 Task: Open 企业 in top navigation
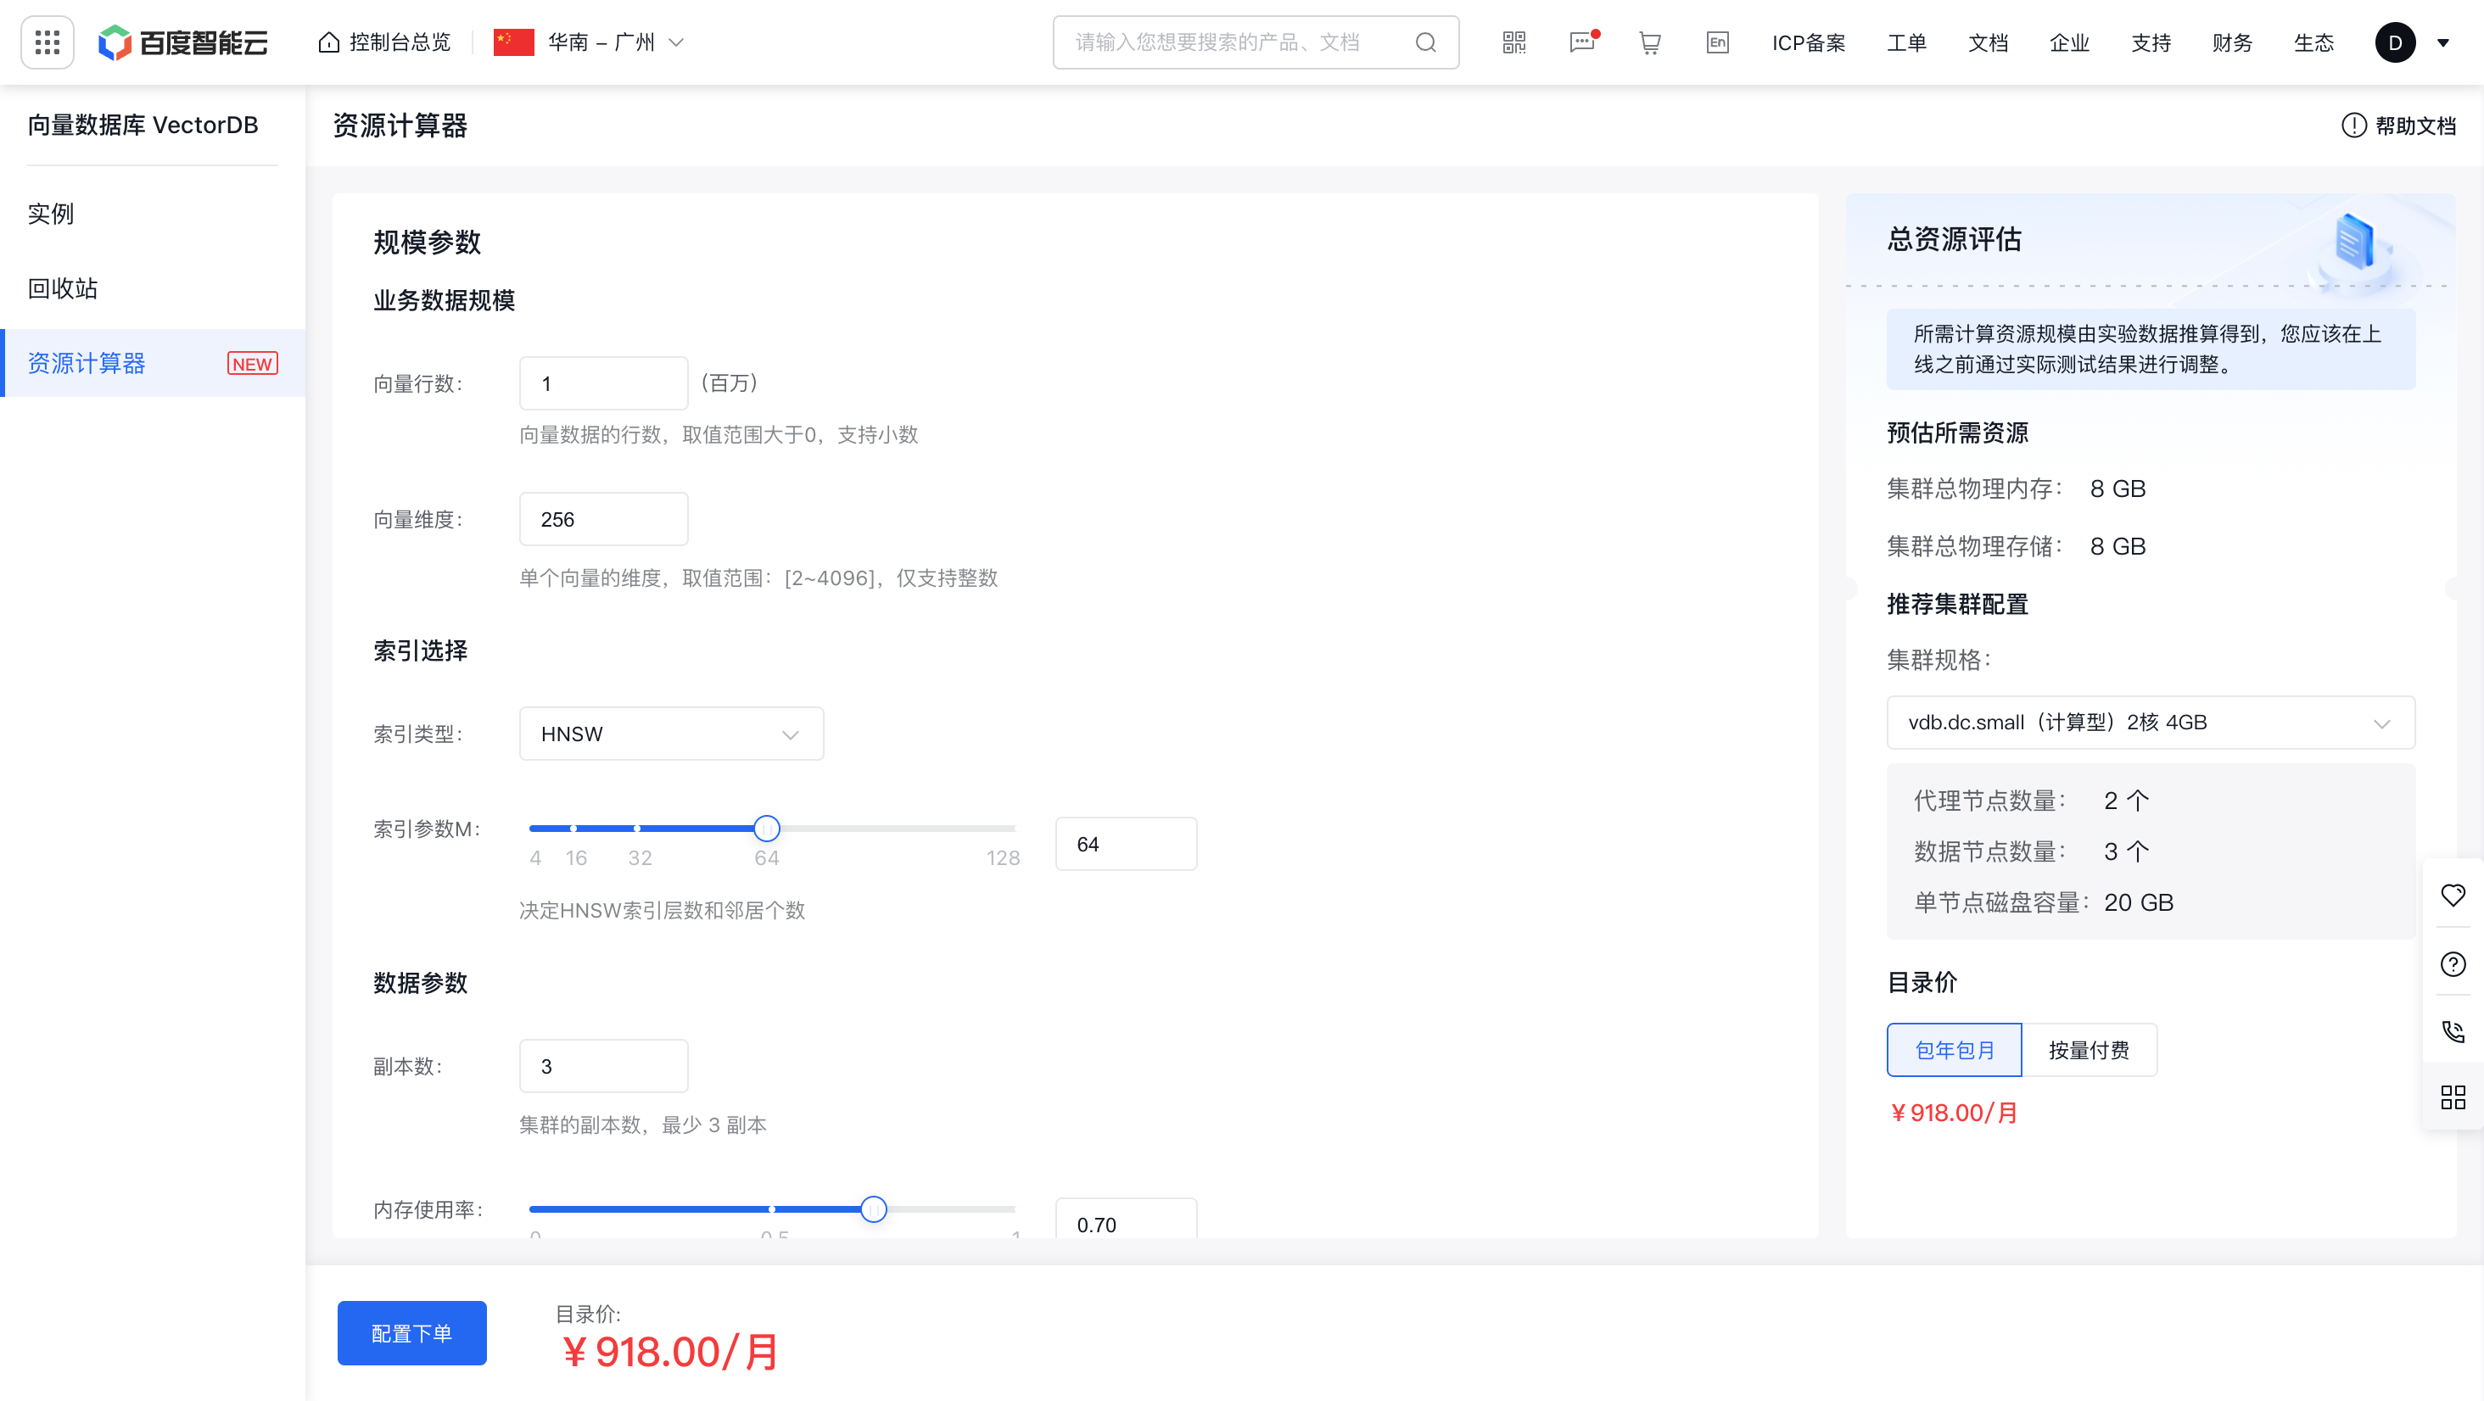tap(2069, 42)
